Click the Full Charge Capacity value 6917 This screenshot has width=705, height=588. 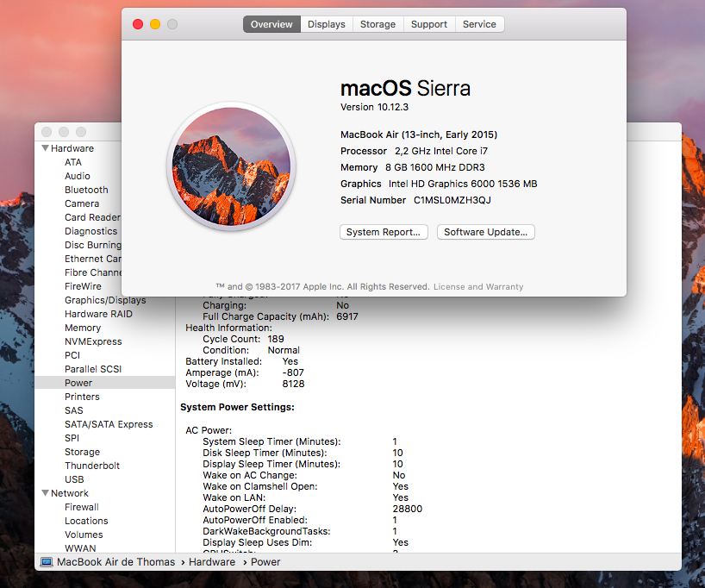pos(347,316)
